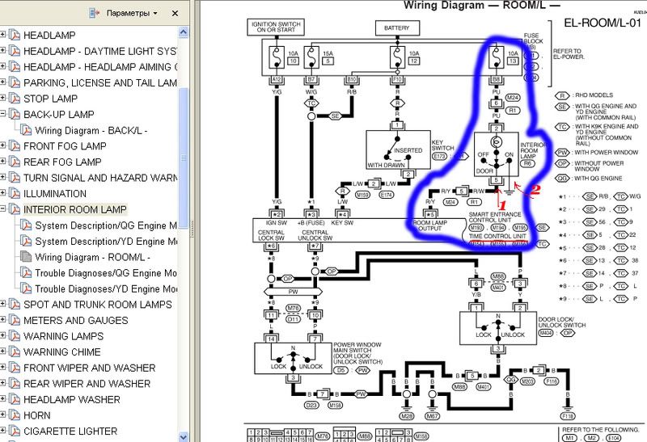The image size is (647, 442).
Task: Click the Wiring Diagram - ROOM/L page icon
Action: click(x=26, y=257)
